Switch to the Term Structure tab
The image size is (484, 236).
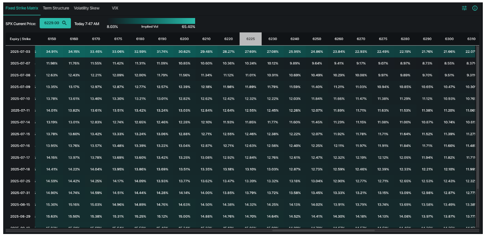pos(56,8)
